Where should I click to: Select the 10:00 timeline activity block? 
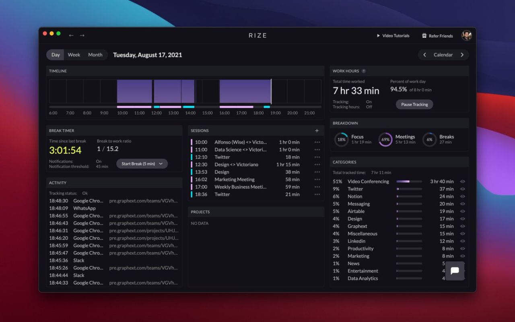coord(135,91)
